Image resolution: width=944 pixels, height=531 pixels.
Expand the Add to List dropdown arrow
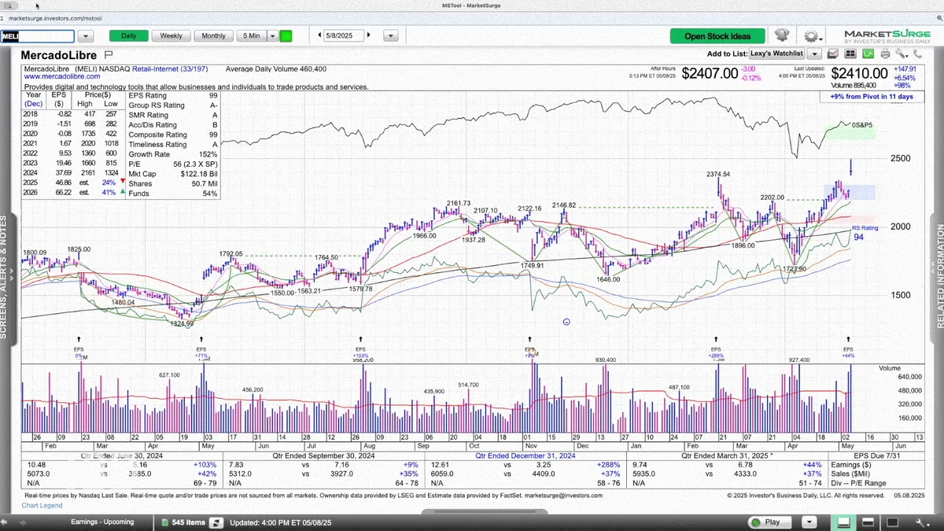tap(814, 53)
